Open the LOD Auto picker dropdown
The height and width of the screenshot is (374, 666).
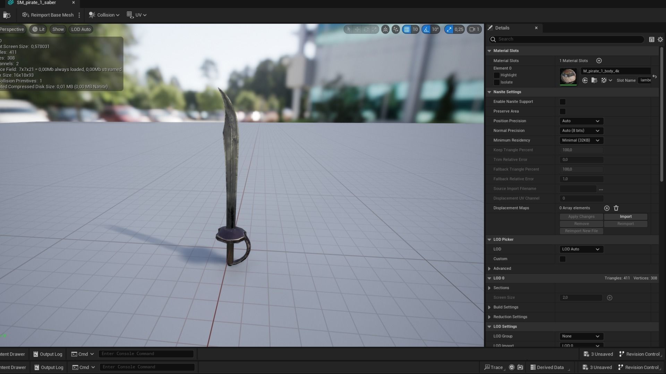(581, 249)
